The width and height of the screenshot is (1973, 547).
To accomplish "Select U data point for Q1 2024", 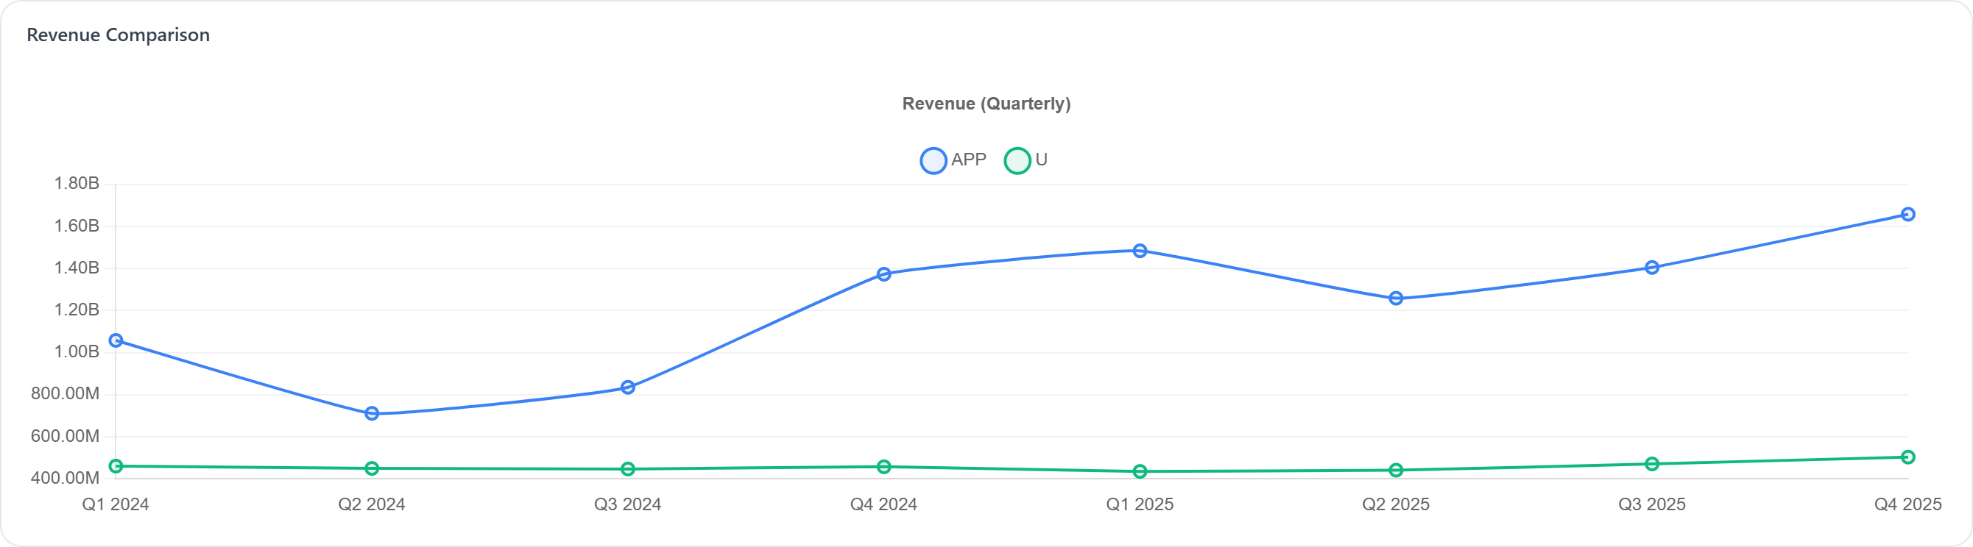I will coord(116,466).
